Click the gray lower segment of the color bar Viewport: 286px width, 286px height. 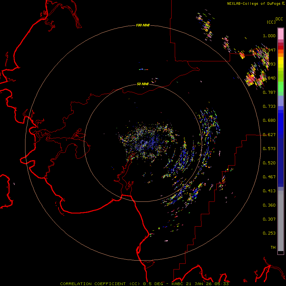pyautogui.click(x=281, y=221)
